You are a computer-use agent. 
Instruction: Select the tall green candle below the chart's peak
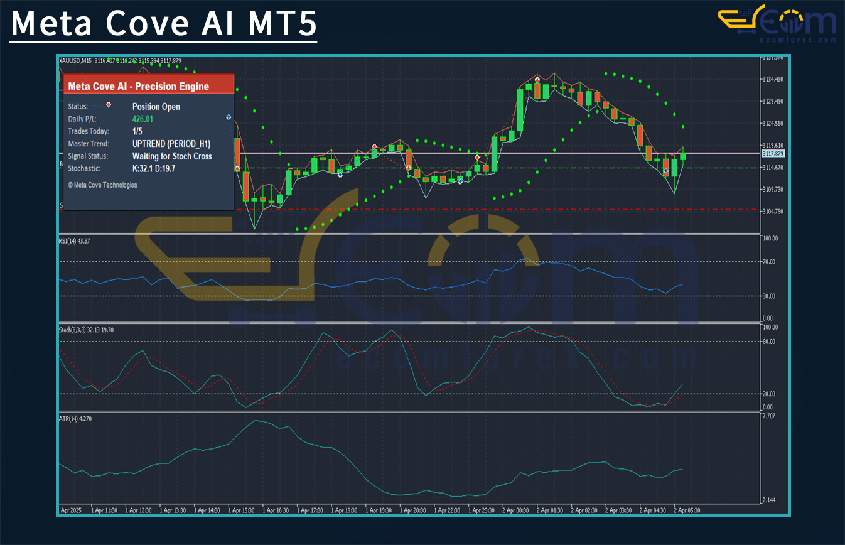tap(520, 110)
